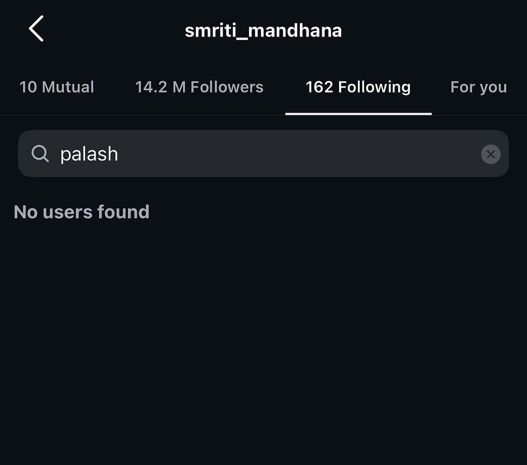Open the 14.2 M Followers tab
This screenshot has width=527, height=465.
pyautogui.click(x=199, y=87)
